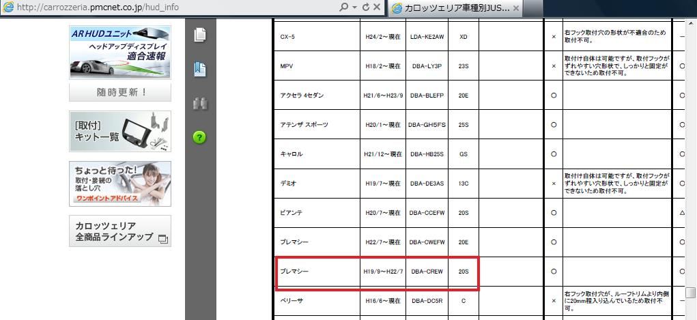Image resolution: width=697 pixels, height=320 pixels.
Task: Select the DBA-DC5R type code
Action: 427,300
